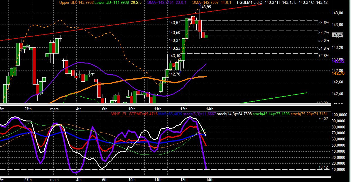Click the '143,37' Fibonacci price label
351x182 pixels.
pyautogui.click(x=174, y=40)
